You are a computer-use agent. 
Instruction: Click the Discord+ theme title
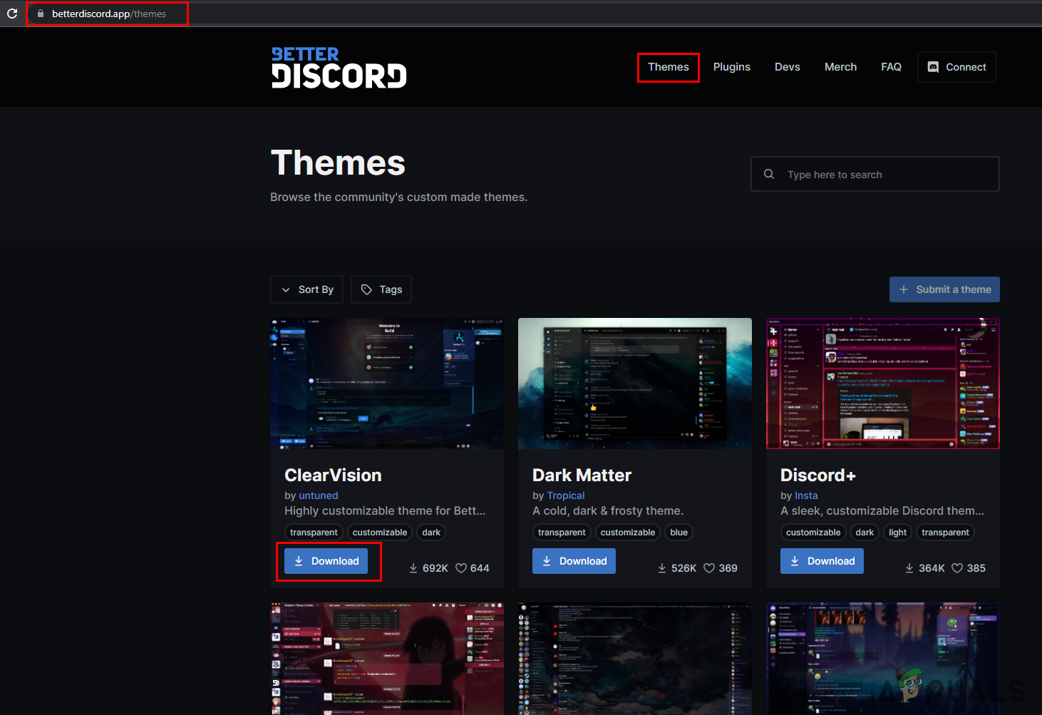click(818, 475)
